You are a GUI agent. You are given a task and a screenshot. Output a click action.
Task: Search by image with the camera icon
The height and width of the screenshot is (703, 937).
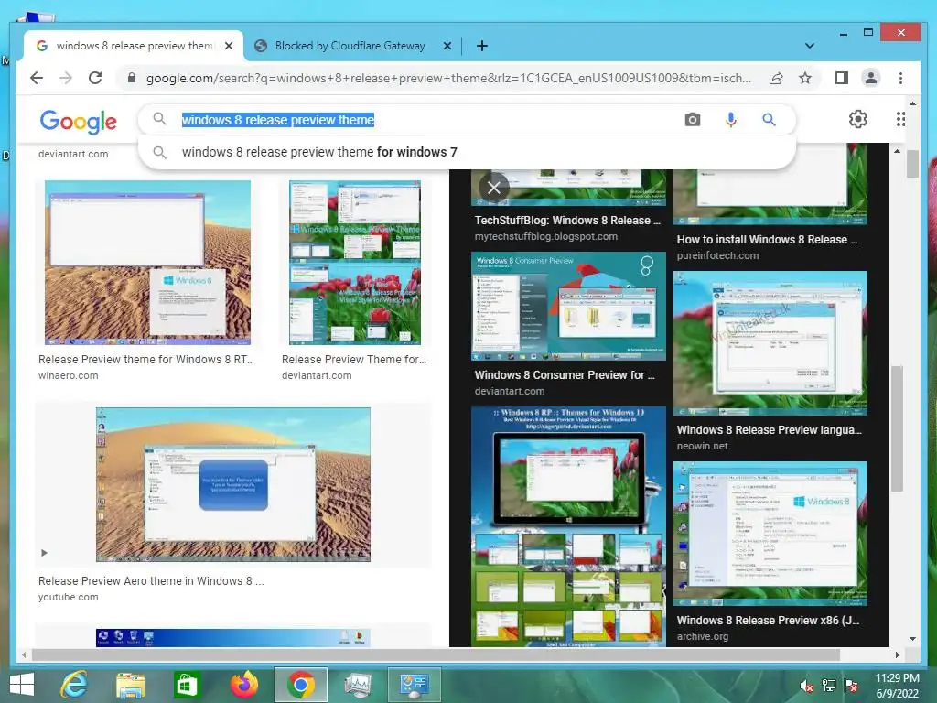pyautogui.click(x=692, y=120)
